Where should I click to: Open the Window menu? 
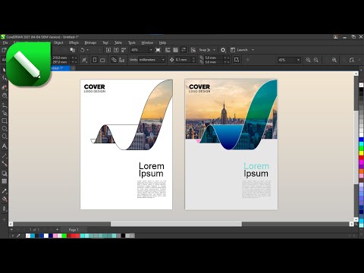(147, 42)
